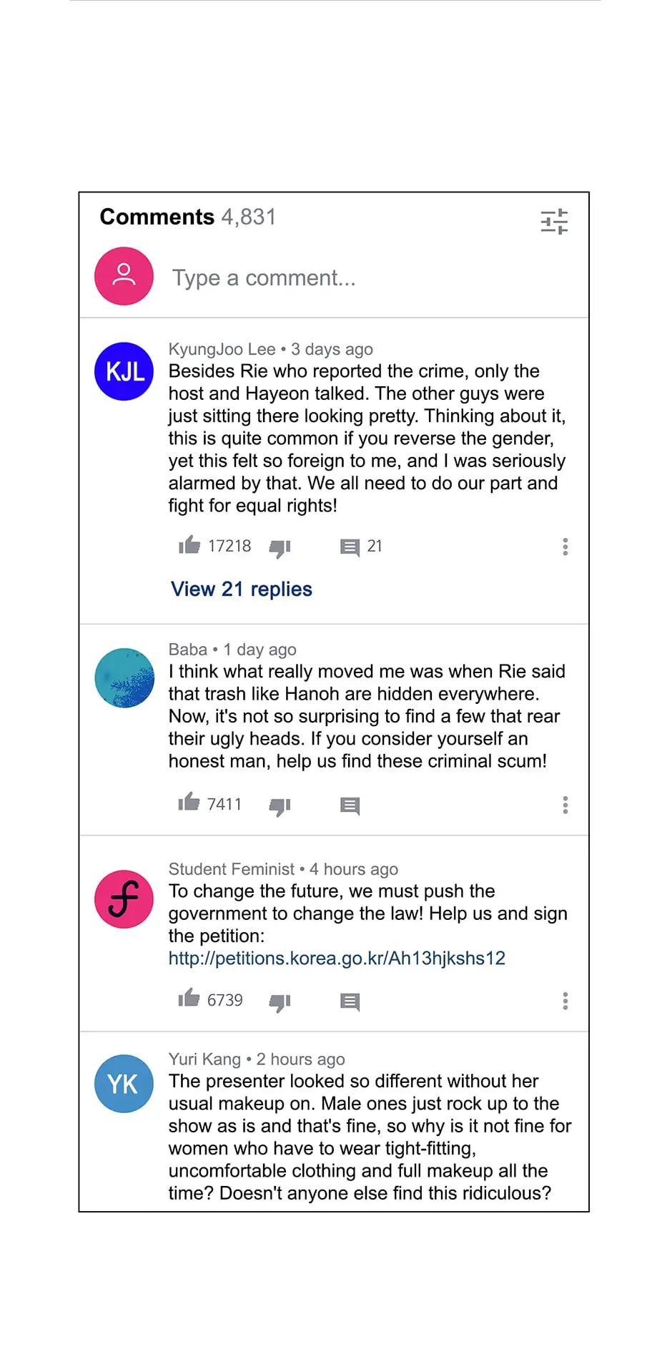This screenshot has width=672, height=1372.
Task: Open KyungJoo Lee's KJL avatar
Action: [124, 371]
